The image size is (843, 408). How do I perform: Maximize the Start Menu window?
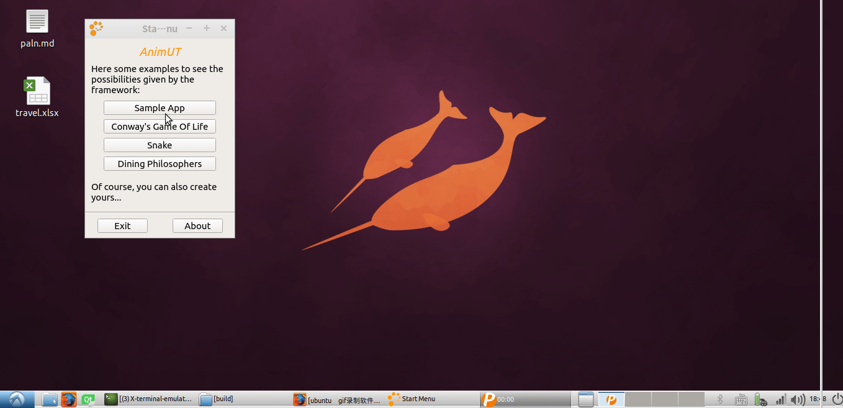click(207, 29)
